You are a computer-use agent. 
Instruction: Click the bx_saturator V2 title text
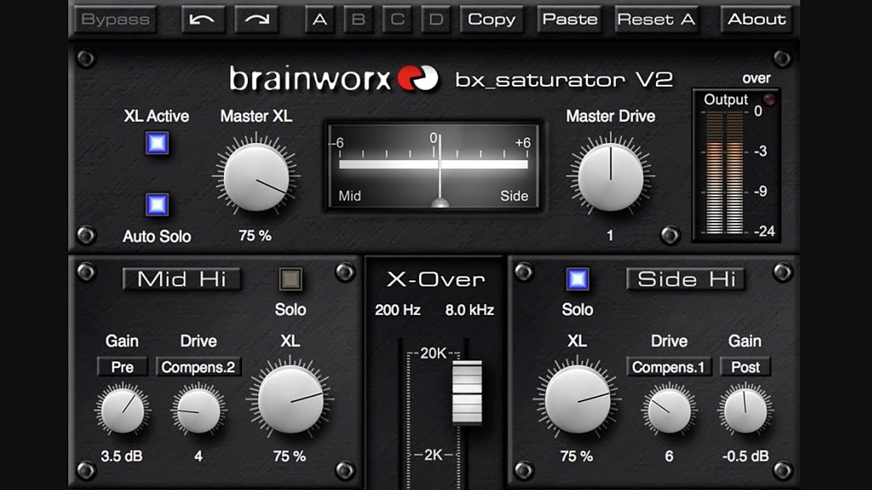point(564,80)
